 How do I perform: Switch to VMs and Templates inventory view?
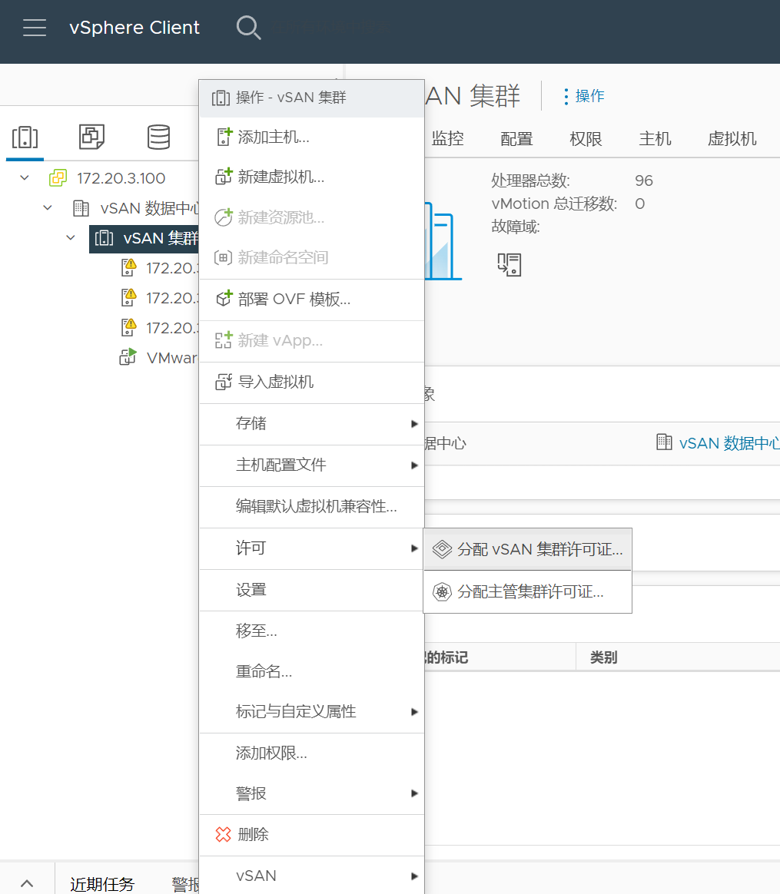pyautogui.click(x=91, y=137)
